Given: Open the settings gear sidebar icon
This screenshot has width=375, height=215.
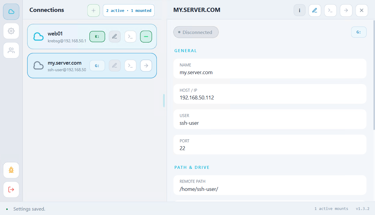Looking at the screenshot, I should 11,31.
